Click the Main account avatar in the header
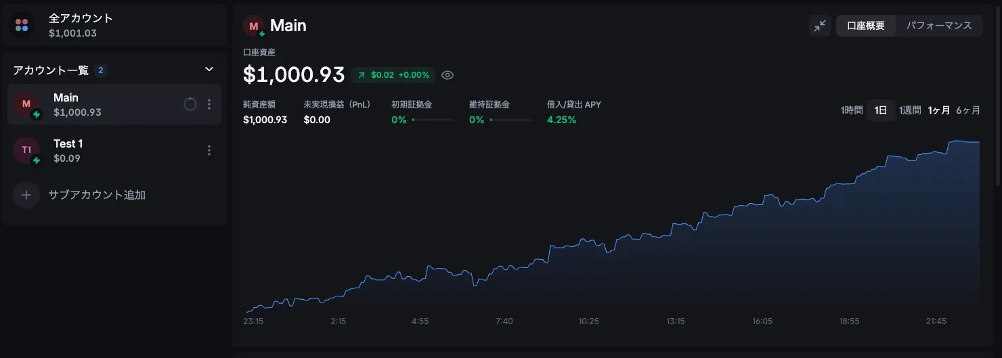 (255, 26)
